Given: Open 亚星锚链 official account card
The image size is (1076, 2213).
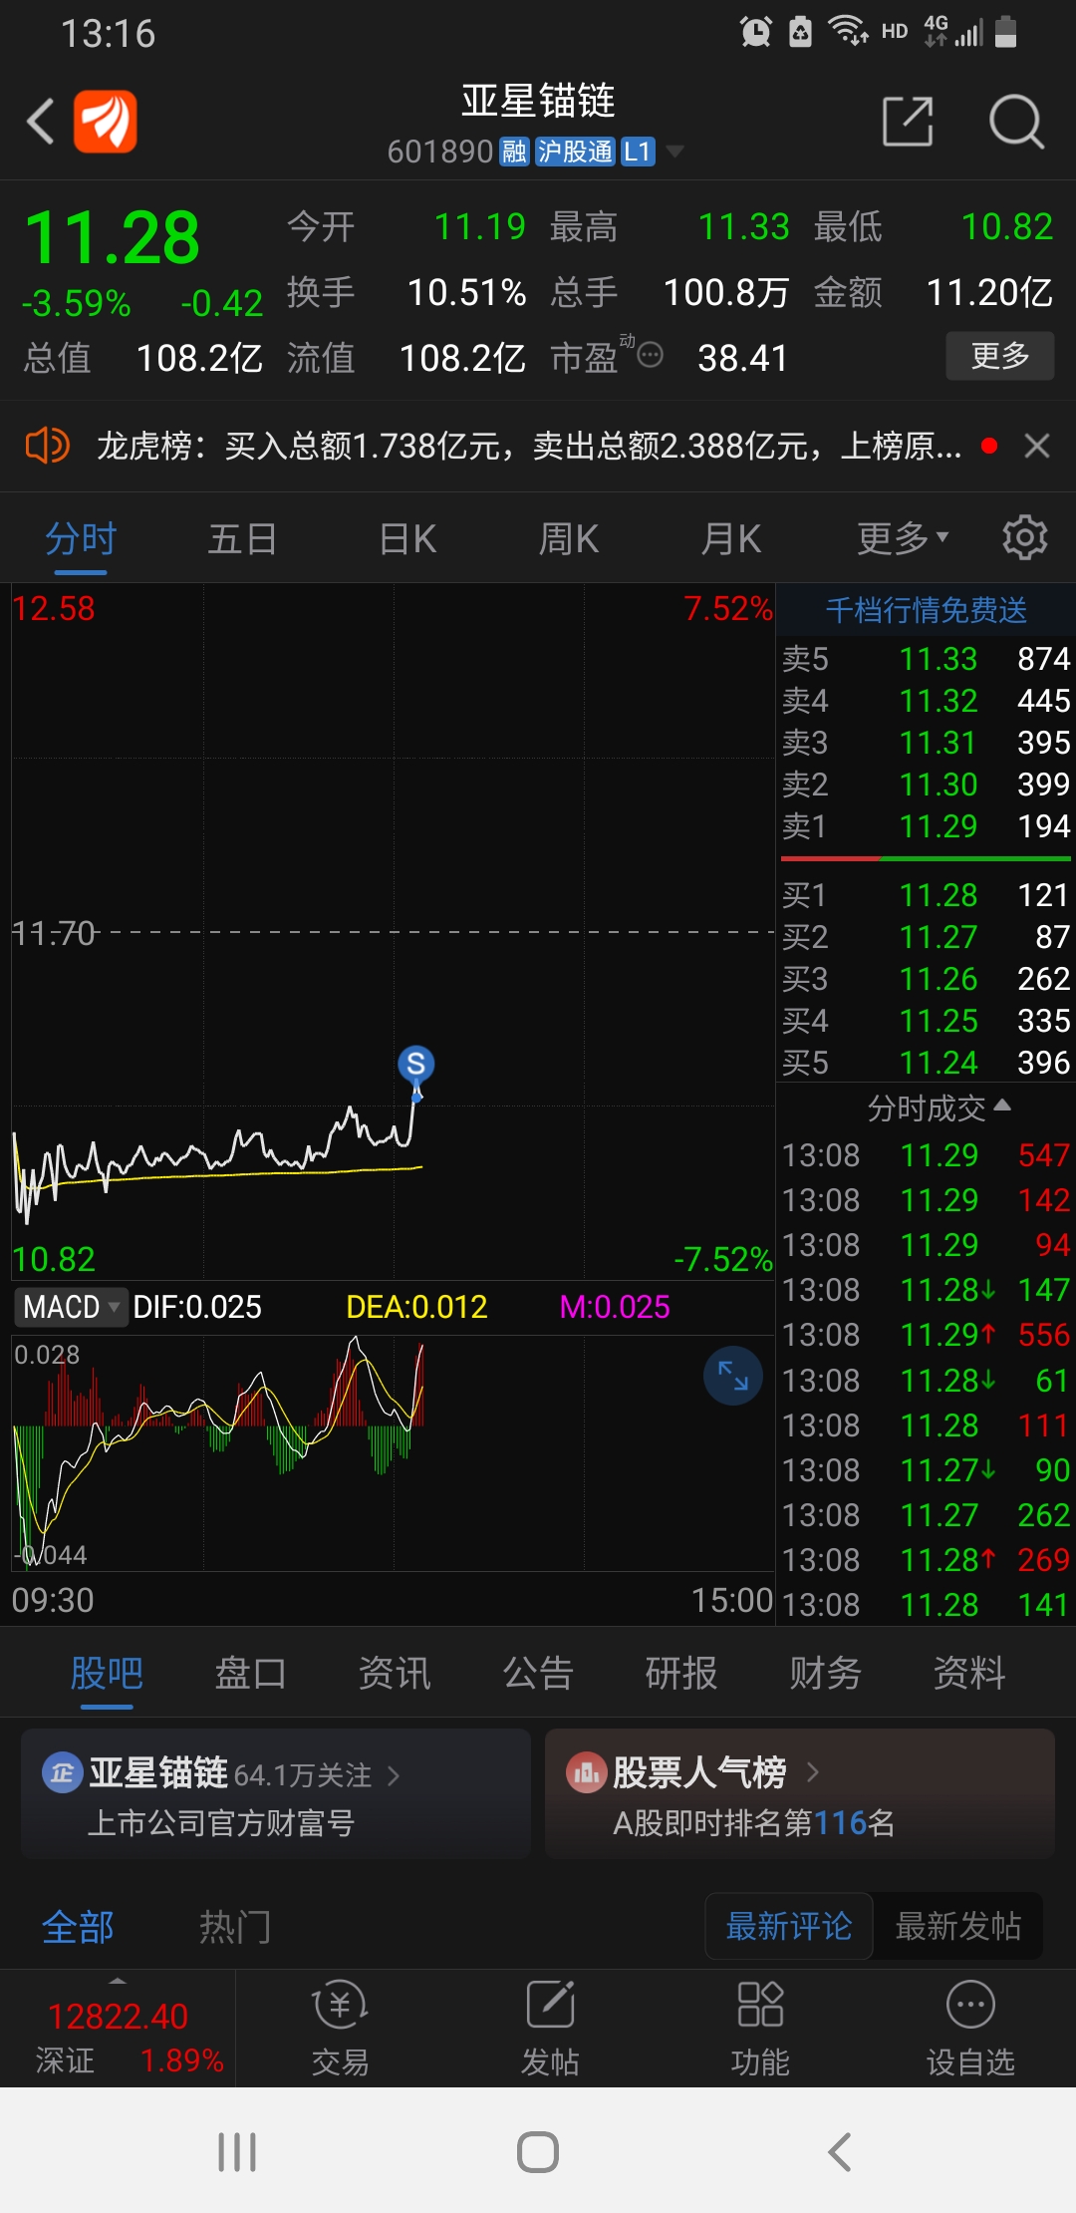Looking at the screenshot, I should (276, 1794).
